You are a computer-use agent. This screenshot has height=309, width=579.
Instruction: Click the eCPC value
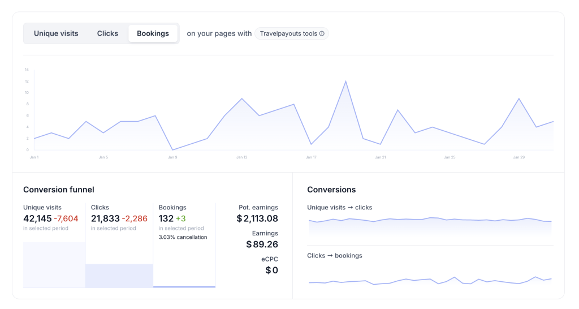pyautogui.click(x=271, y=270)
